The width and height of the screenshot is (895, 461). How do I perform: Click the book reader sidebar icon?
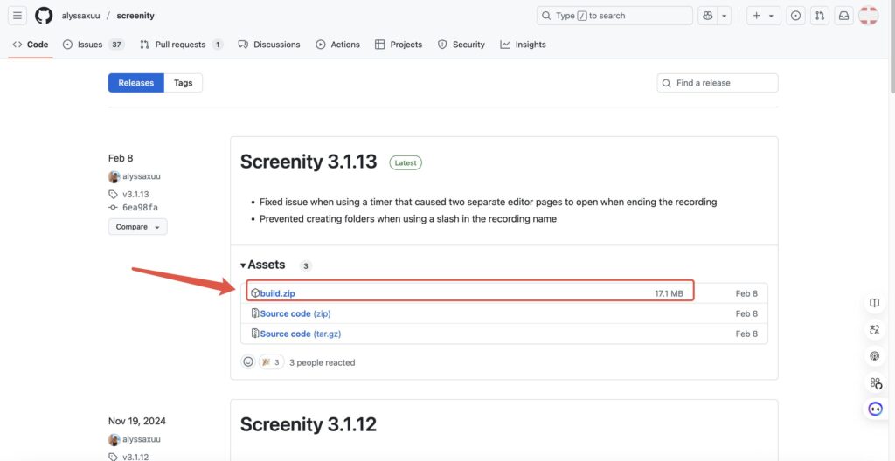875,303
